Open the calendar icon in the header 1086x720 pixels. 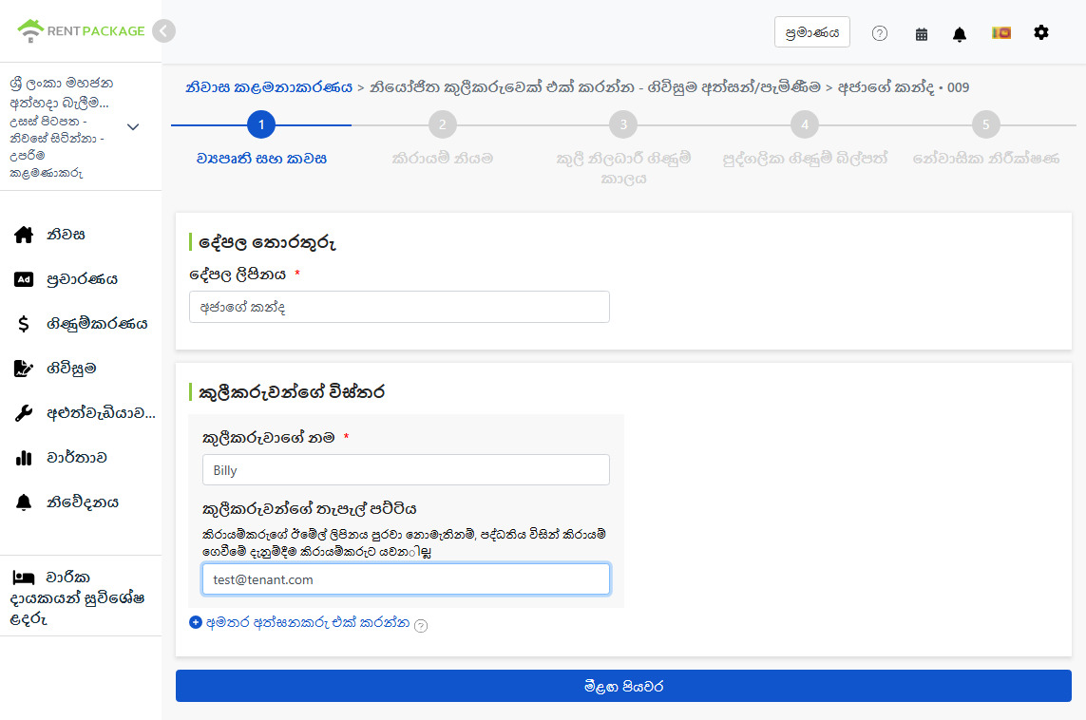click(x=922, y=34)
